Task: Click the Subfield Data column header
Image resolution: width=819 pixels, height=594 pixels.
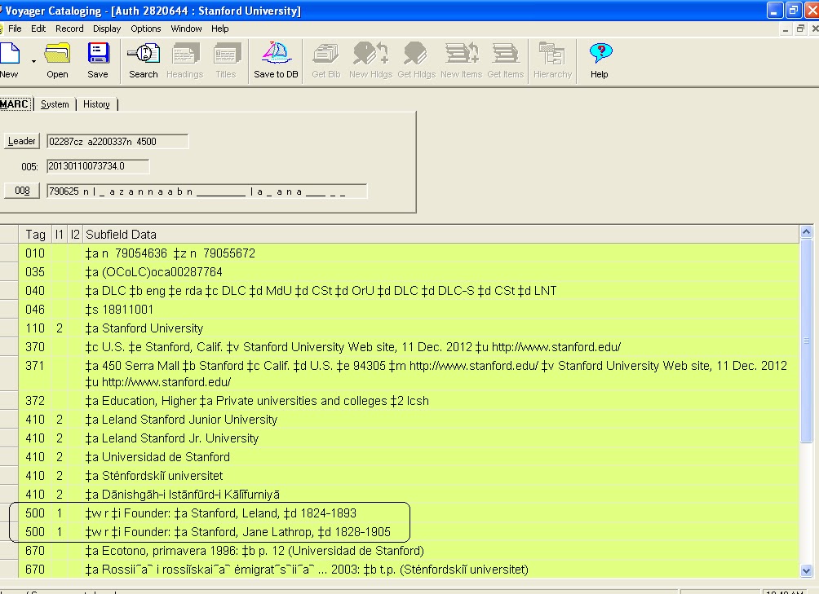Action: 440,235
